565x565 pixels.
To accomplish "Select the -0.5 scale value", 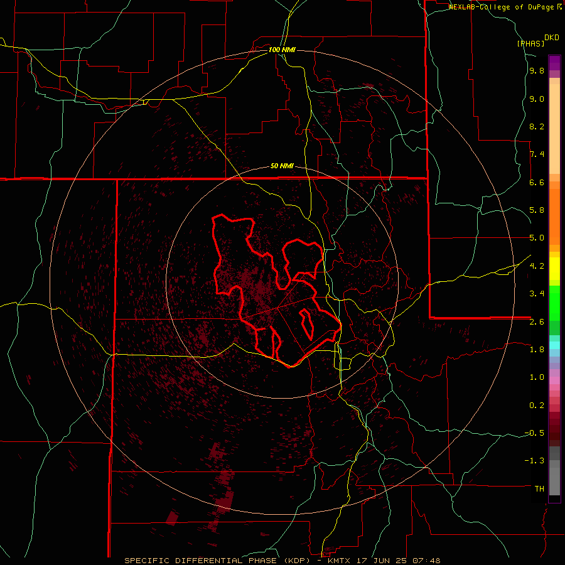I will 534,433.
